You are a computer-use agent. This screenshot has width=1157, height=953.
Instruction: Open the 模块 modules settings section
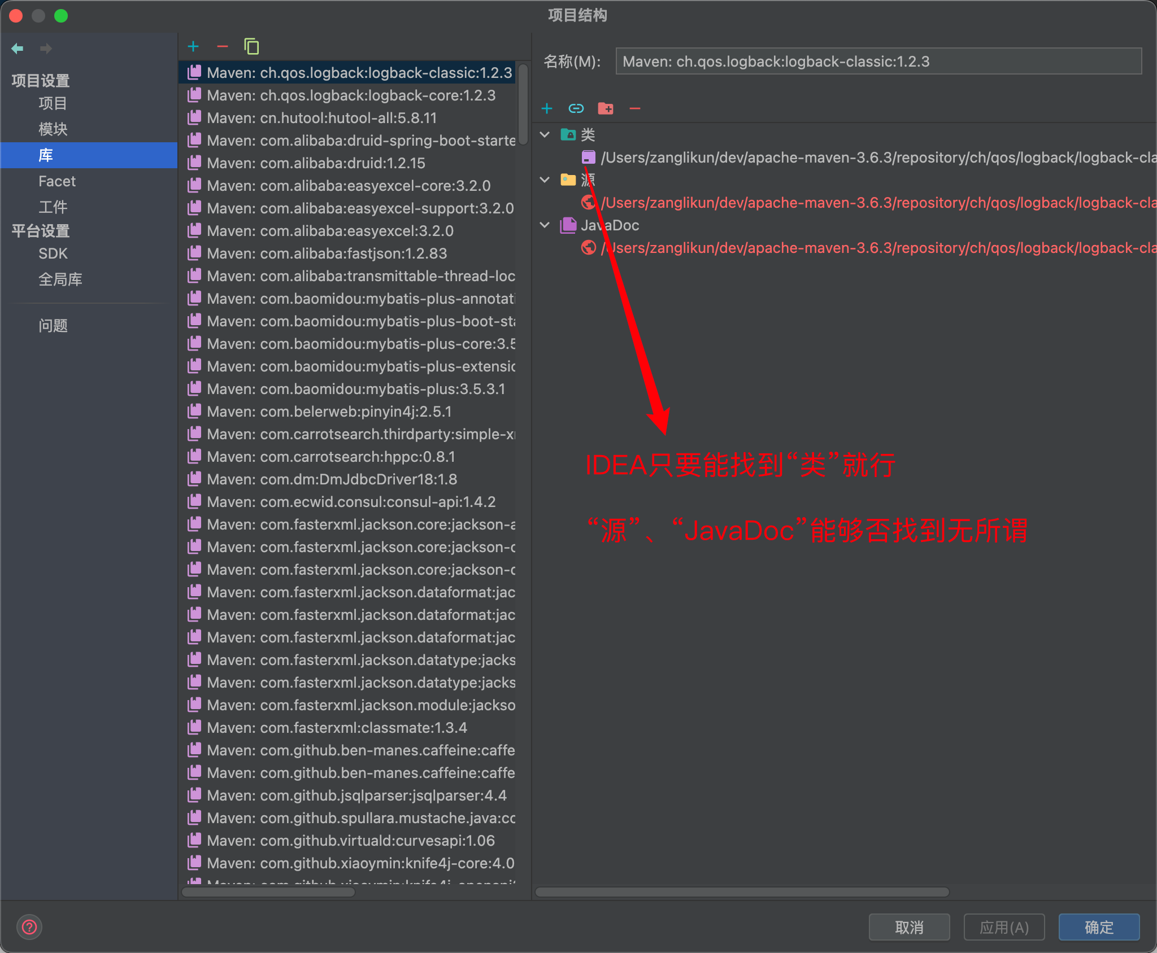53,129
